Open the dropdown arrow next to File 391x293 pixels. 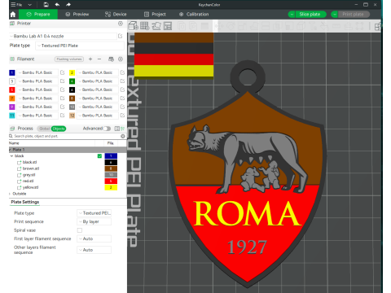30,5
